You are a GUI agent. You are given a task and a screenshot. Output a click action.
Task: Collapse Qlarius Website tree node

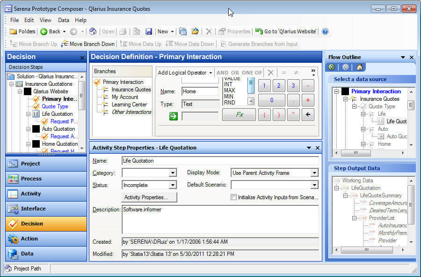pyautogui.click(x=20, y=91)
